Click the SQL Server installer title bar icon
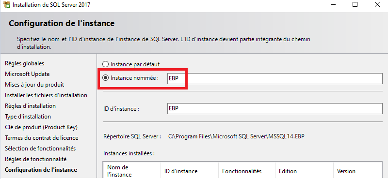 click(6, 4)
